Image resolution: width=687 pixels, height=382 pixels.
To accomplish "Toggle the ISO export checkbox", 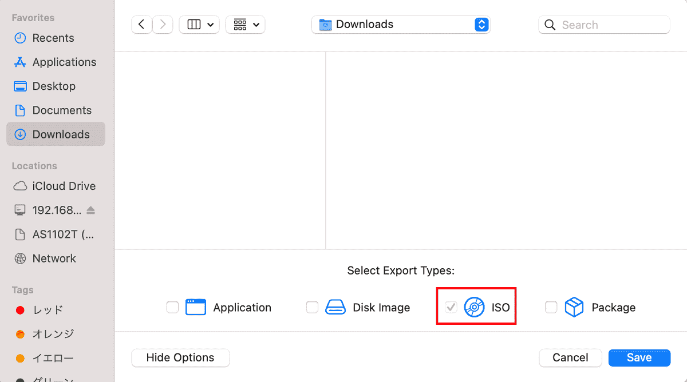I will click(x=451, y=308).
